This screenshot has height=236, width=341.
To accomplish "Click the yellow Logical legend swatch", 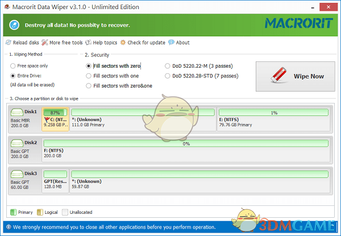I will click(x=40, y=212).
